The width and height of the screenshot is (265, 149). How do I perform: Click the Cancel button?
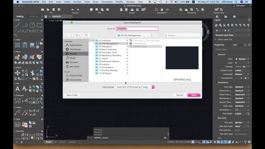pos(179,95)
